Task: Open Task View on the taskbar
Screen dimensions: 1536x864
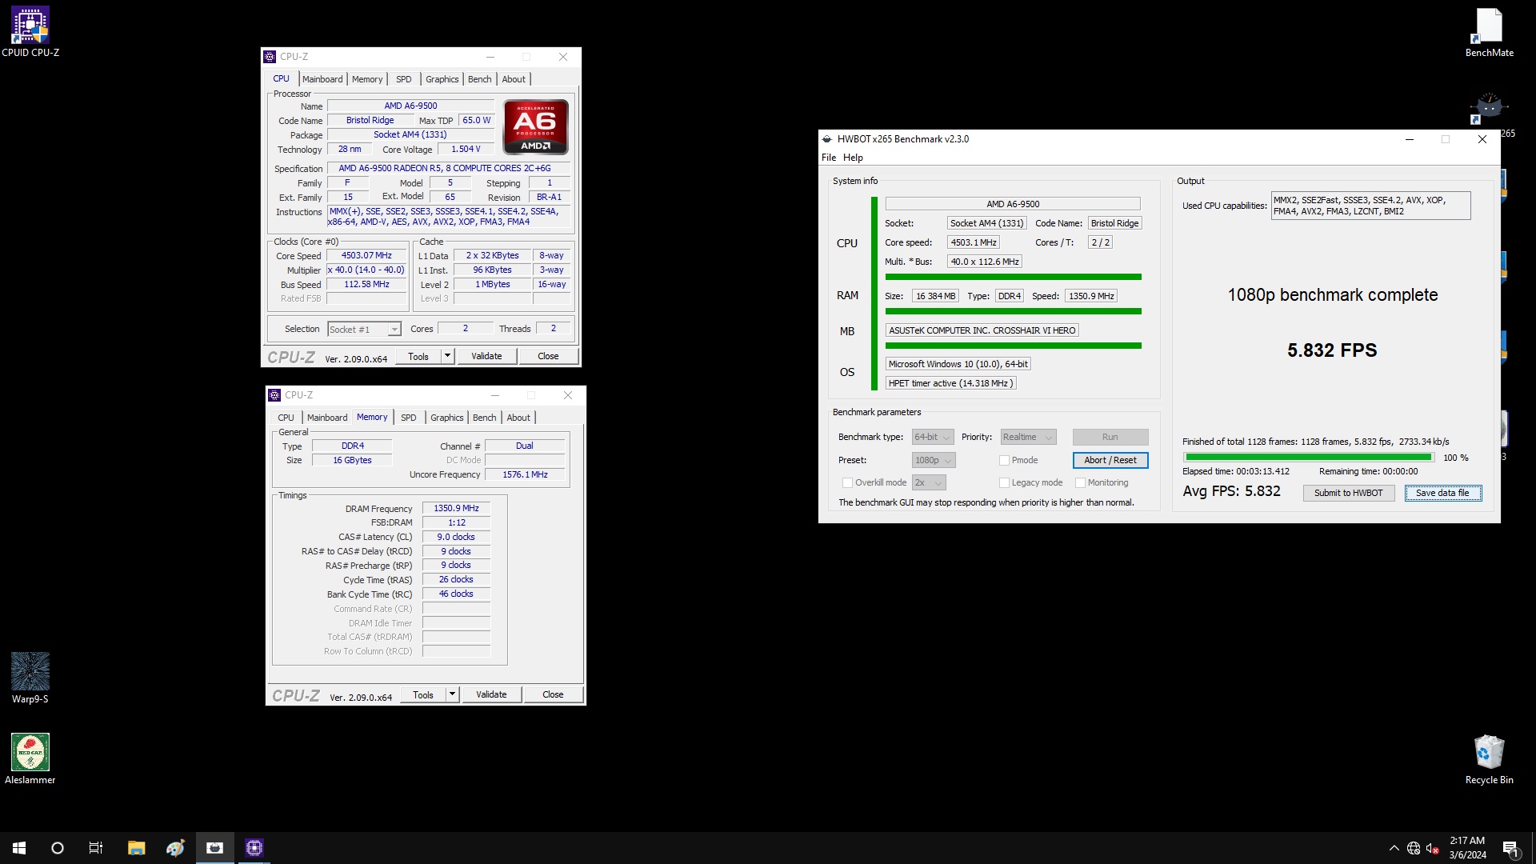Action: coord(96,848)
